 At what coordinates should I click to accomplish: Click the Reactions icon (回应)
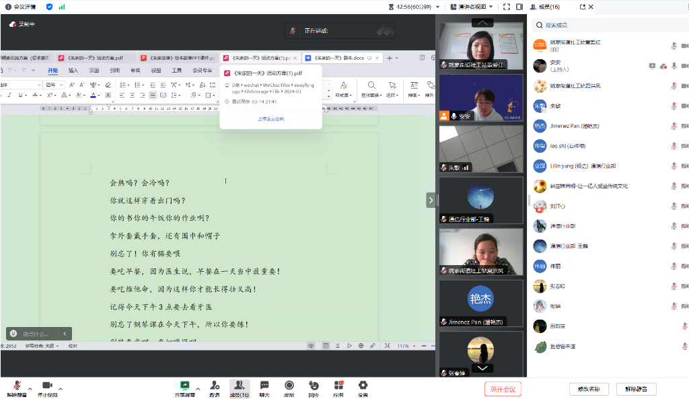314,388
